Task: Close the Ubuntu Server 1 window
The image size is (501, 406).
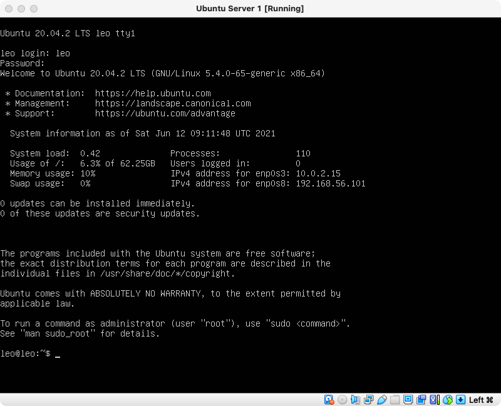Action: [9, 9]
